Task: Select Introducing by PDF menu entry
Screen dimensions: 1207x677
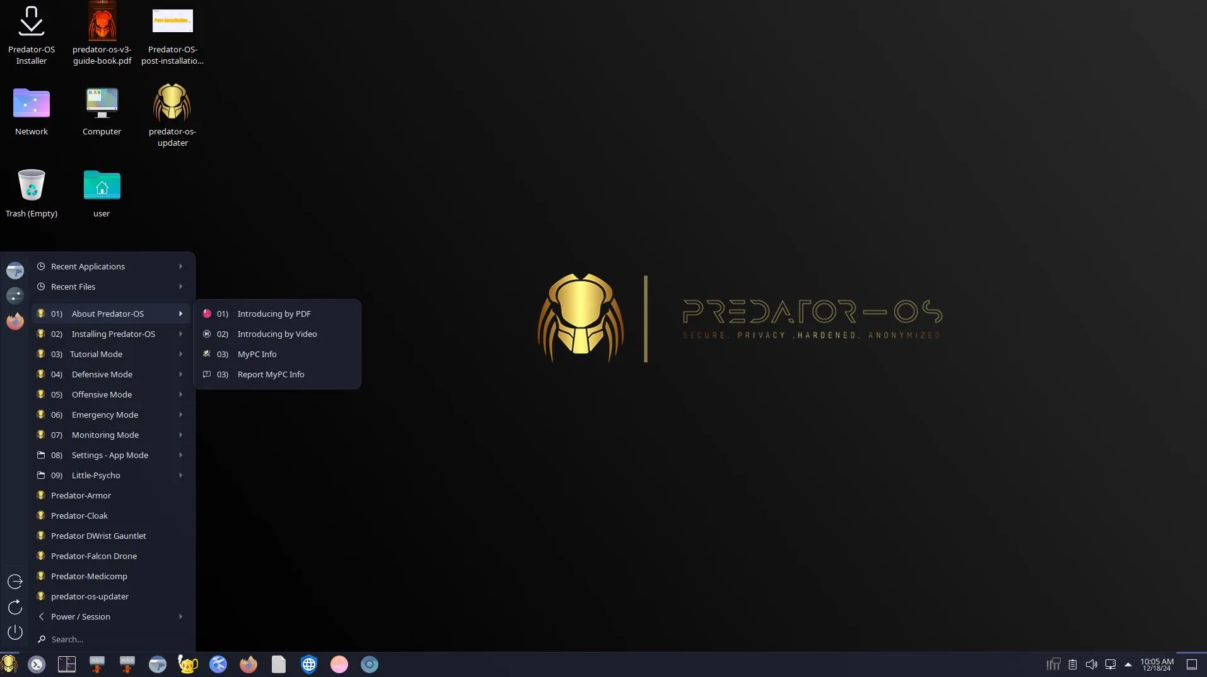Action: (x=274, y=314)
